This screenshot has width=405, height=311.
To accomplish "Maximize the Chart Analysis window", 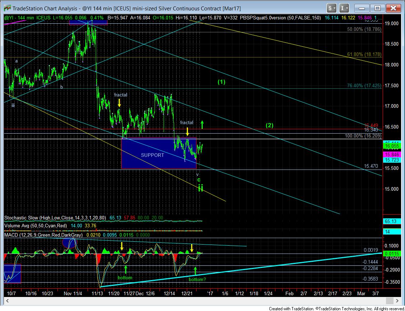I will [x=377, y=8].
